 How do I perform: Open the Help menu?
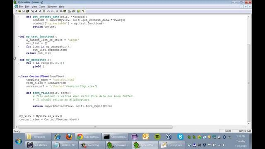click(62, 7)
